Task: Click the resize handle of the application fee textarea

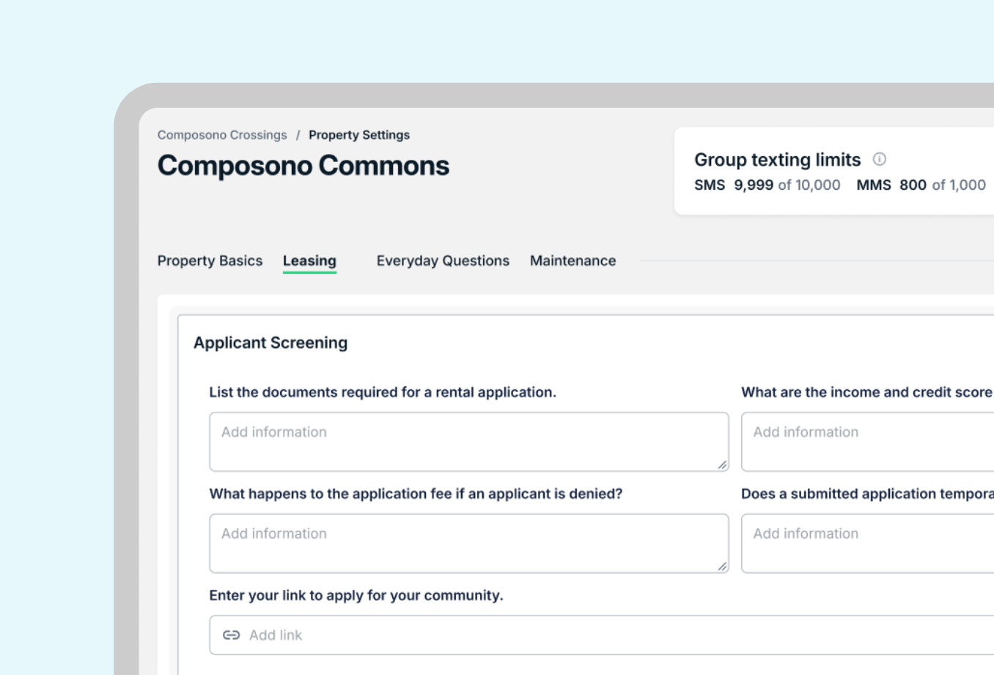Action: [722, 566]
